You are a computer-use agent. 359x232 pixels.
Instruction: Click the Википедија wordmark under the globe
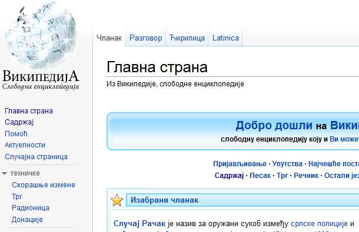coord(41,76)
